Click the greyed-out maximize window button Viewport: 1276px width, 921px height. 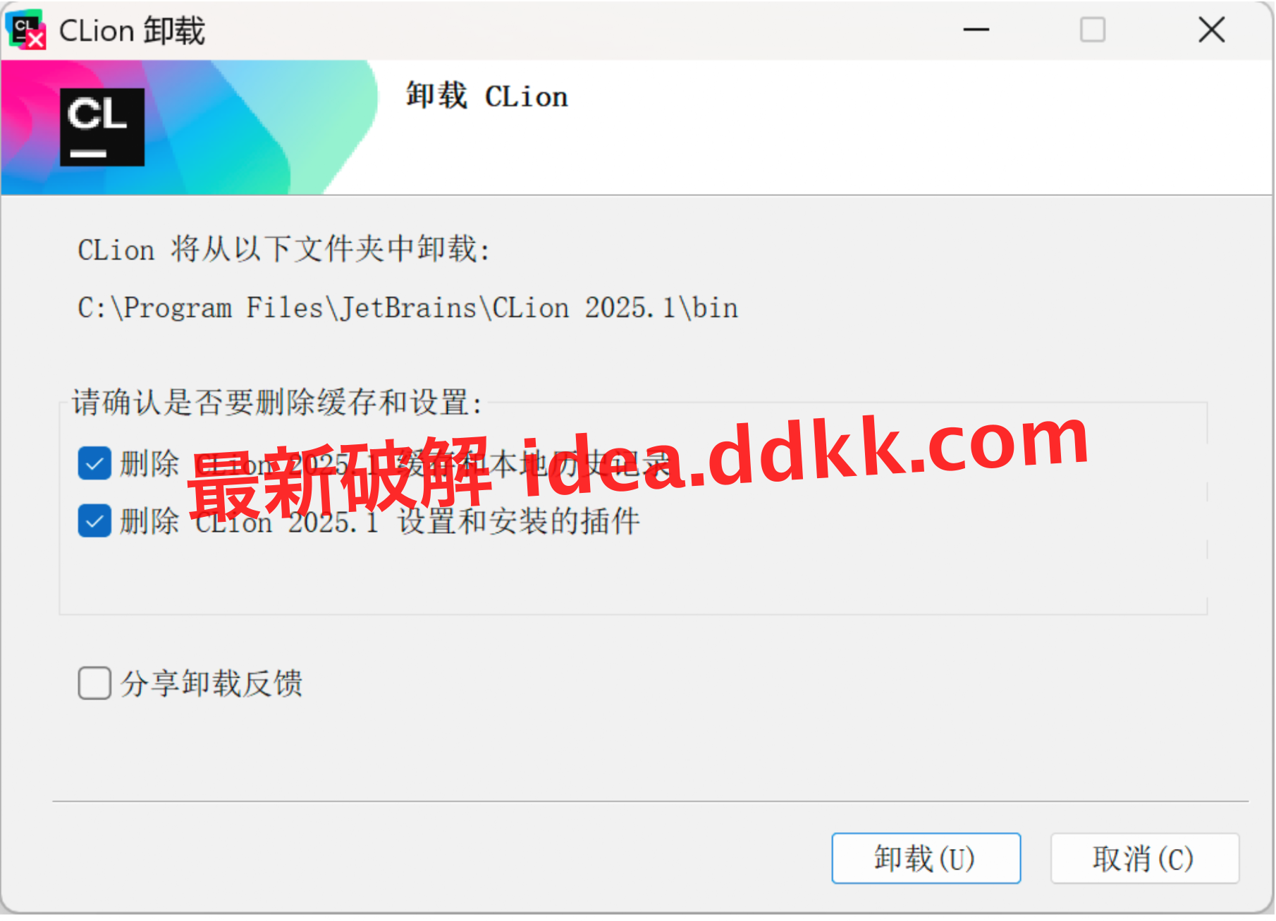(x=1093, y=30)
